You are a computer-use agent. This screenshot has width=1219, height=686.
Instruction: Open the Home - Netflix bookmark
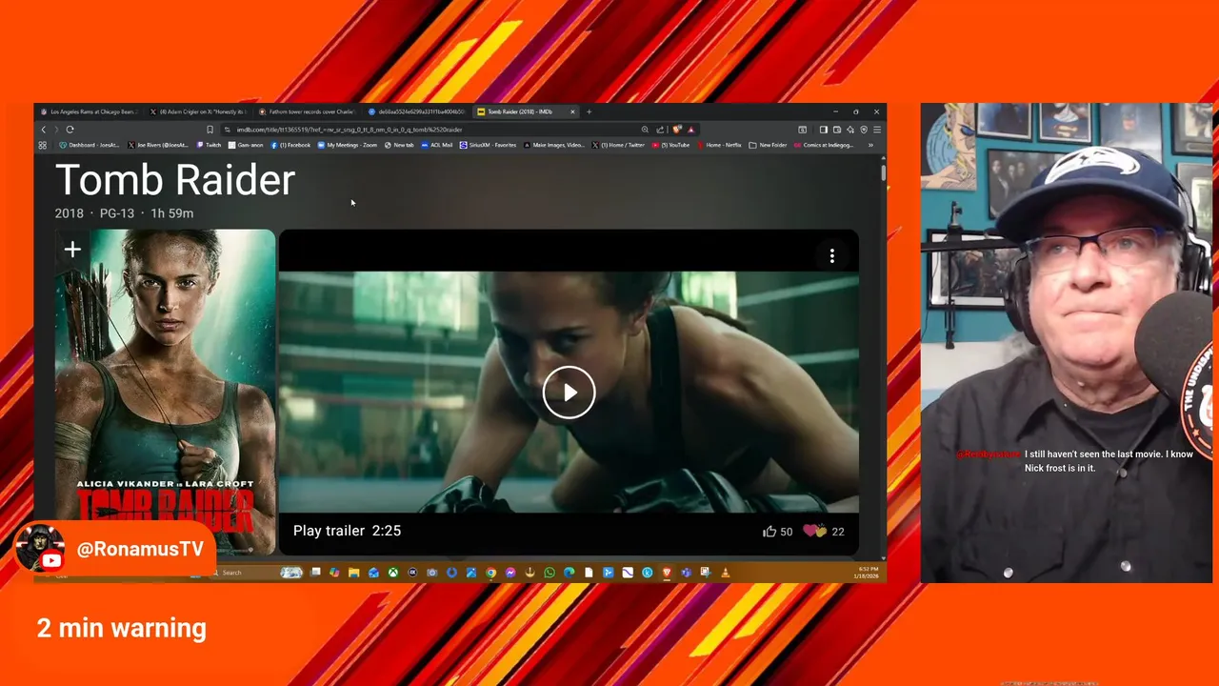pos(719,145)
